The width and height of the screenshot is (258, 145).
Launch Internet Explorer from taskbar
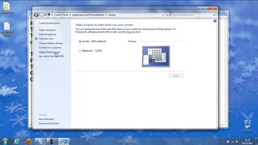click(17, 141)
